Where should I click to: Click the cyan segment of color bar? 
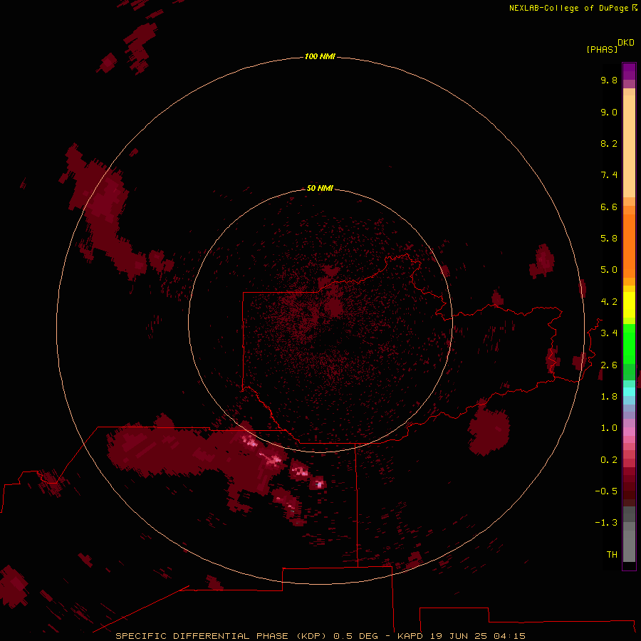[x=629, y=391]
